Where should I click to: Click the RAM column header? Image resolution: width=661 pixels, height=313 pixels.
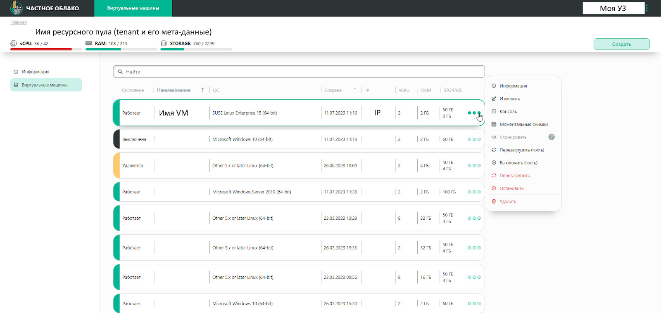(426, 90)
